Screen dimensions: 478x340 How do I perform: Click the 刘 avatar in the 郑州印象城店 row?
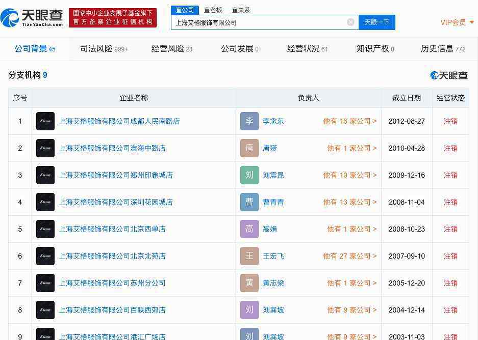(x=249, y=175)
